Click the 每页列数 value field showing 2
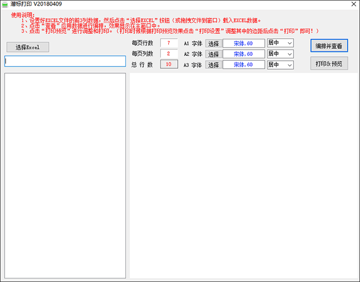 point(169,53)
